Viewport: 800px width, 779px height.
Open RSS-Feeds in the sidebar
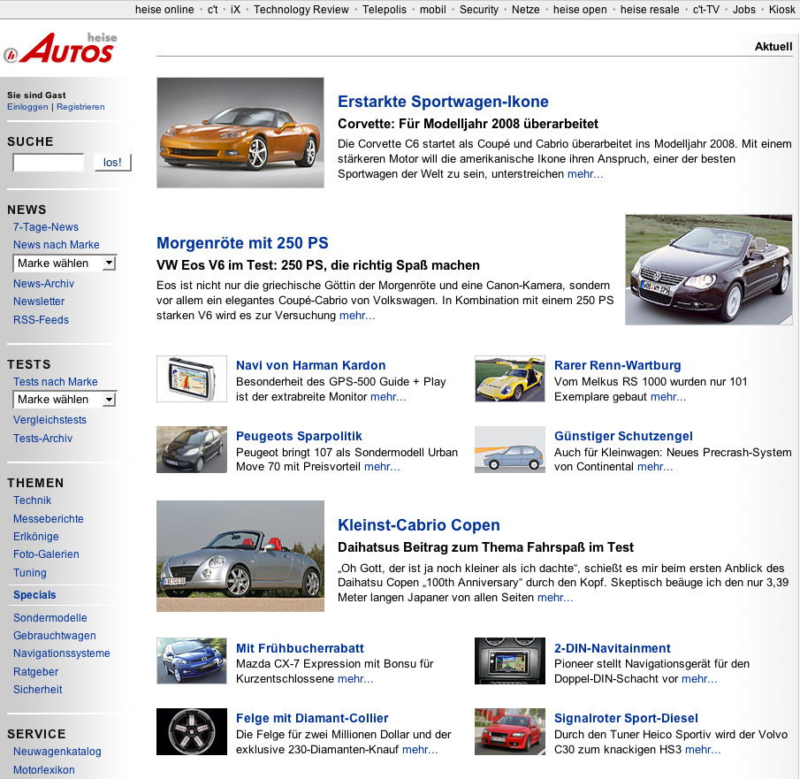coord(41,320)
